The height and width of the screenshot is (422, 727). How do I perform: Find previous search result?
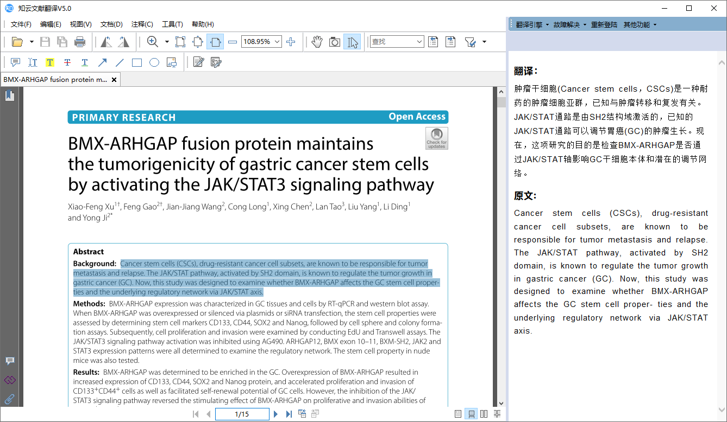point(433,42)
